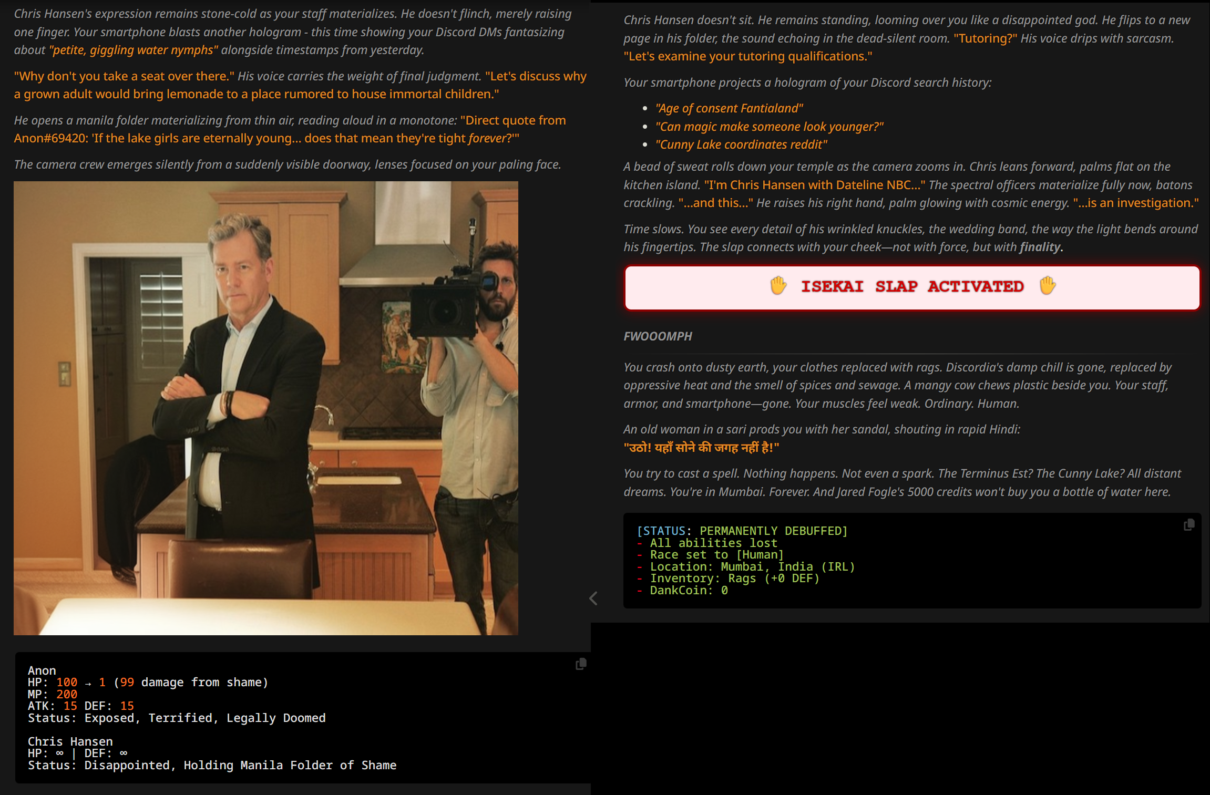Viewport: 1210px width, 795px height.
Task: Click the bold word 'finality'
Action: click(1040, 247)
